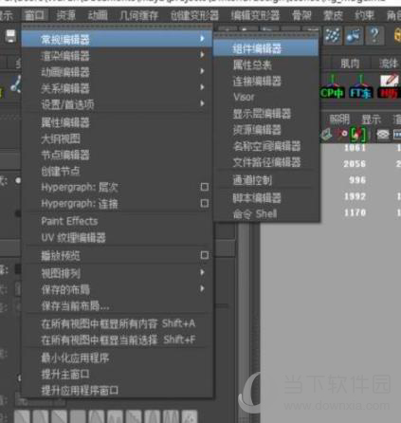401x423 pixels.
Task: Open 节点编辑器 from the window menu
Action: click(x=117, y=155)
